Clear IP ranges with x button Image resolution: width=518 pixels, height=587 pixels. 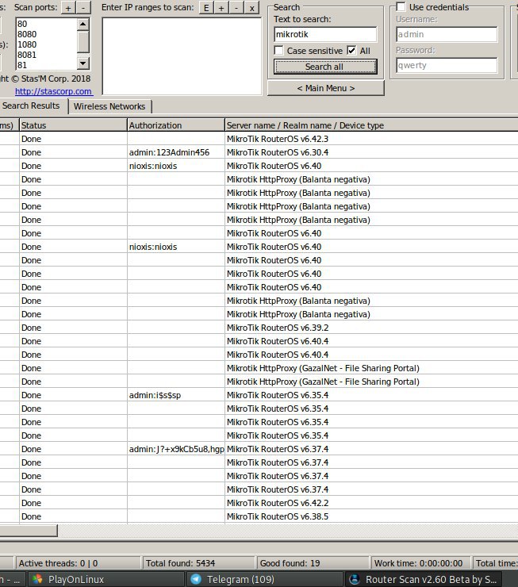(251, 7)
